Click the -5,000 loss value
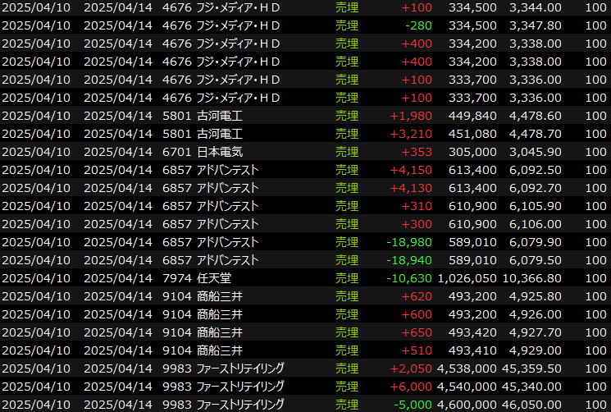The height and width of the screenshot is (412, 611). tap(413, 405)
